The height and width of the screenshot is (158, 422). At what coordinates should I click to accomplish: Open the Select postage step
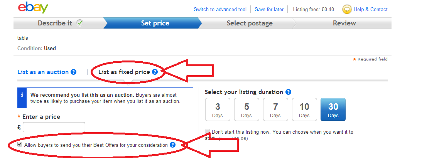(x=250, y=23)
